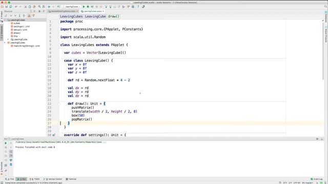This screenshot has width=328, height=184.
Task: Click the Expand All icon in Structure panel
Action: tap(19, 16)
